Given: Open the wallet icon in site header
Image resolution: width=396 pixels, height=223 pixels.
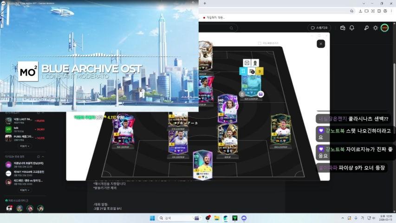Looking at the screenshot, I should tap(343, 28).
